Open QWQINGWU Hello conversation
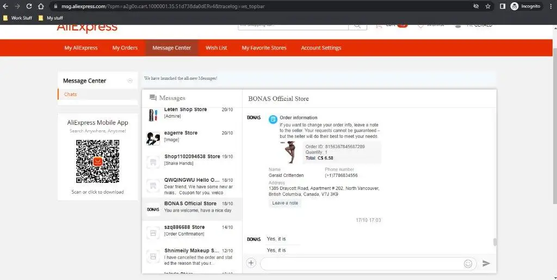 [192, 186]
